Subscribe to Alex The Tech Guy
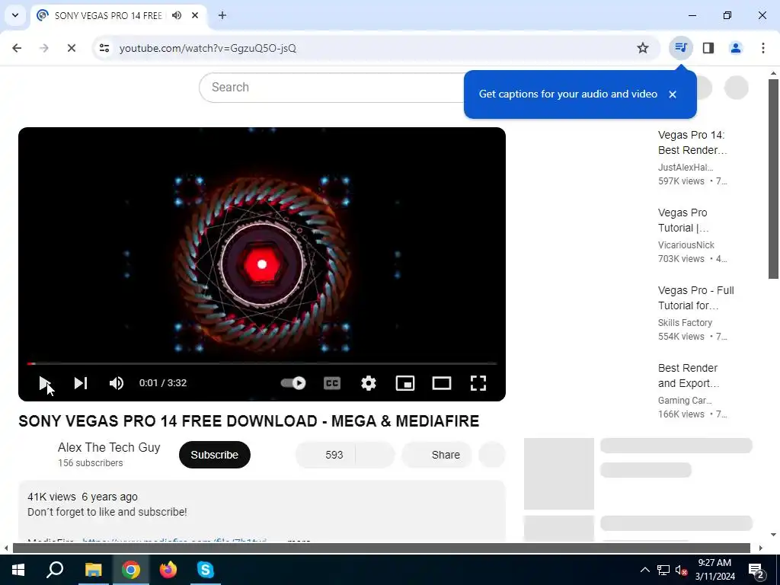780x585 pixels. click(x=214, y=455)
